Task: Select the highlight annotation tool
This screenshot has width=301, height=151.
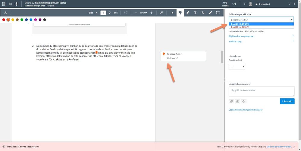Action: [188, 13]
